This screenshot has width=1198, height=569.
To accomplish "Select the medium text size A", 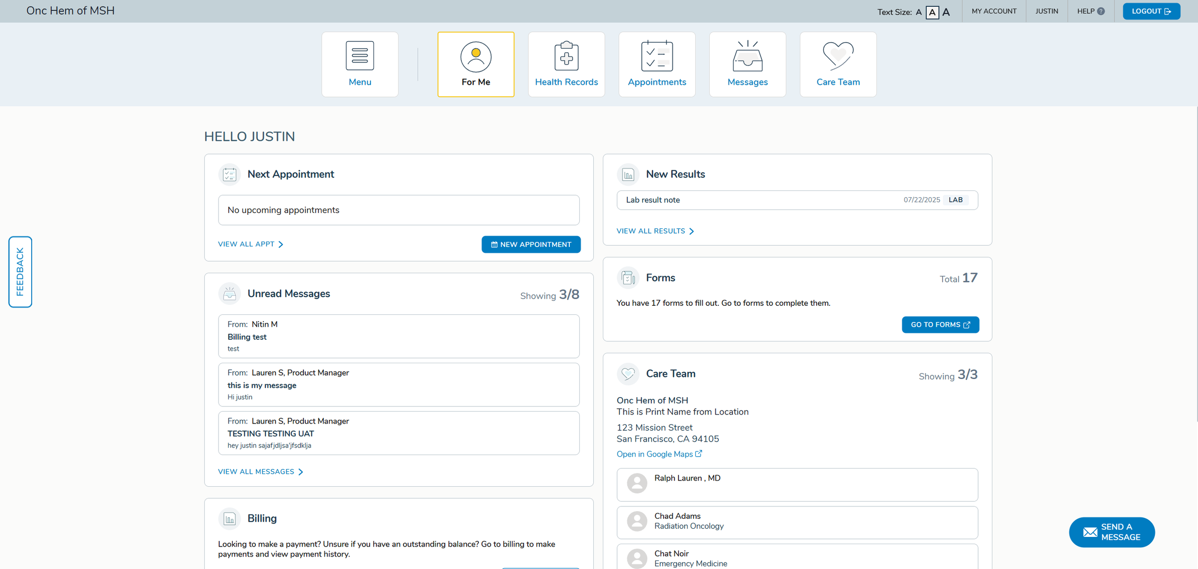I will pyautogui.click(x=932, y=12).
